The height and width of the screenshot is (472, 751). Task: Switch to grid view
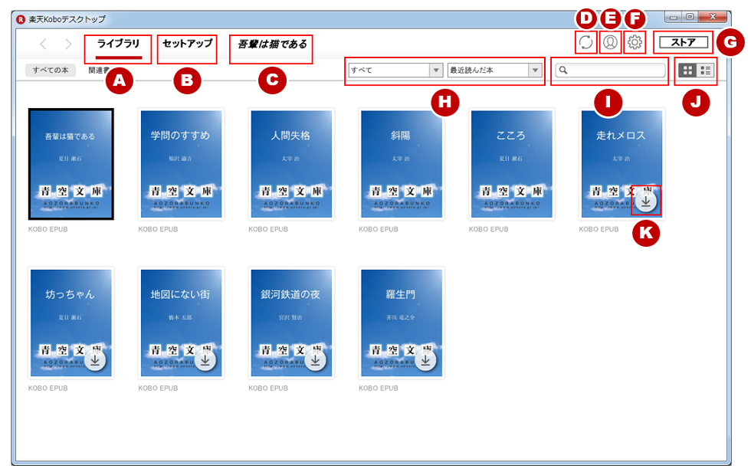[x=687, y=70]
